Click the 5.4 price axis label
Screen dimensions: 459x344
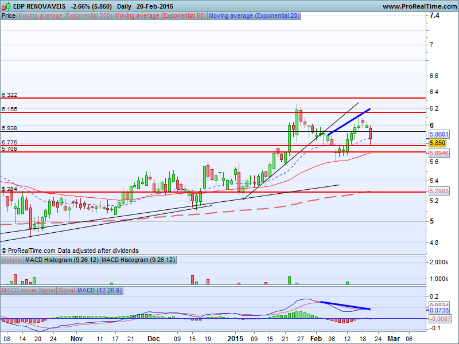[434, 181]
